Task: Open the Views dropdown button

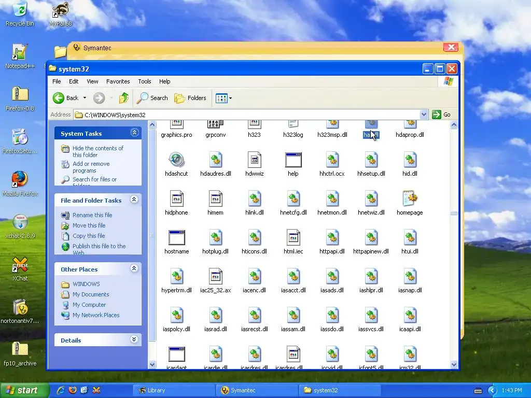Action: point(224,98)
